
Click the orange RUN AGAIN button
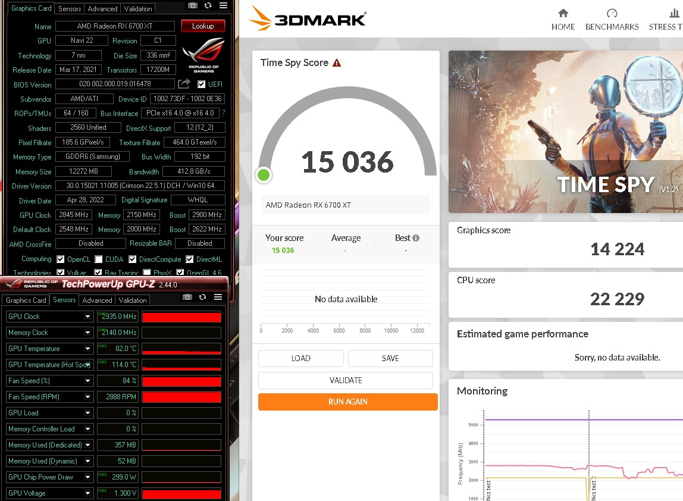[348, 402]
